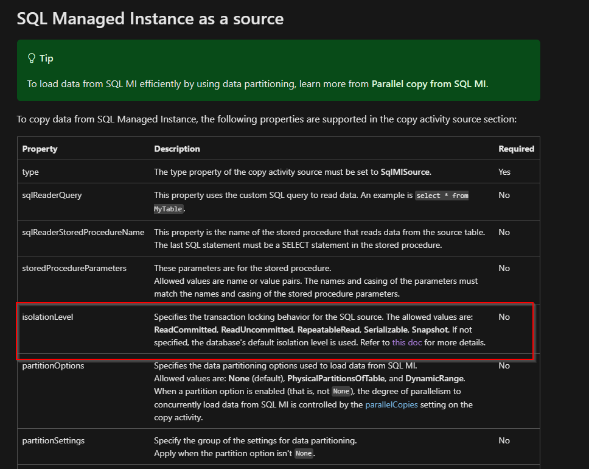Click the partitionSettings property name
Screen dimensions: 589x469
53,440
